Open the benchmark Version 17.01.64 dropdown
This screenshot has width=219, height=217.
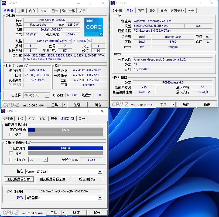point(100,172)
